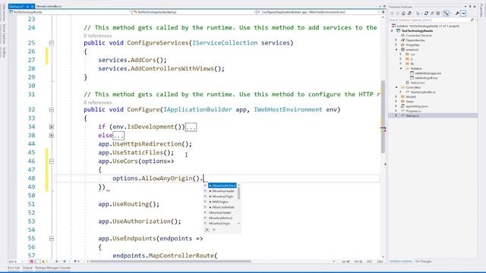Click the Refresh icon in Solution Explorer toolbar

click(426, 14)
